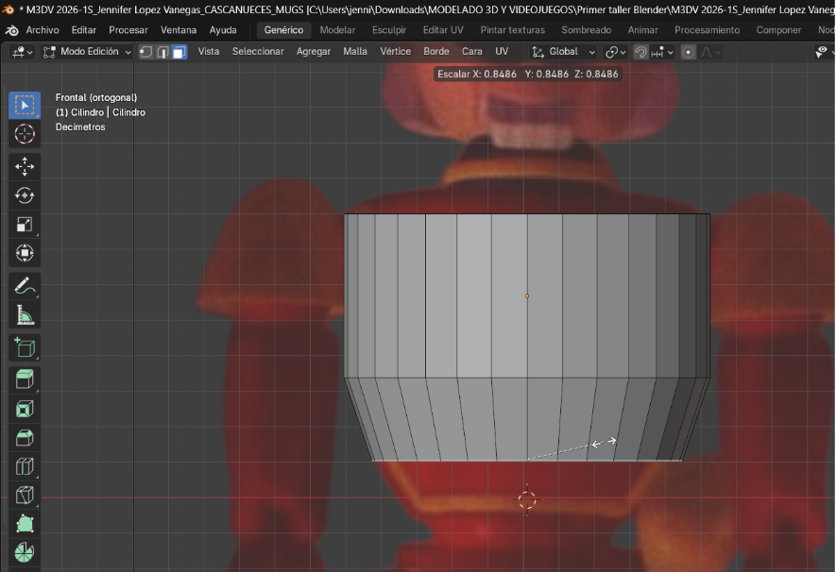Open the Modo Edición mode dropdown
836x572 pixels.
click(88, 52)
